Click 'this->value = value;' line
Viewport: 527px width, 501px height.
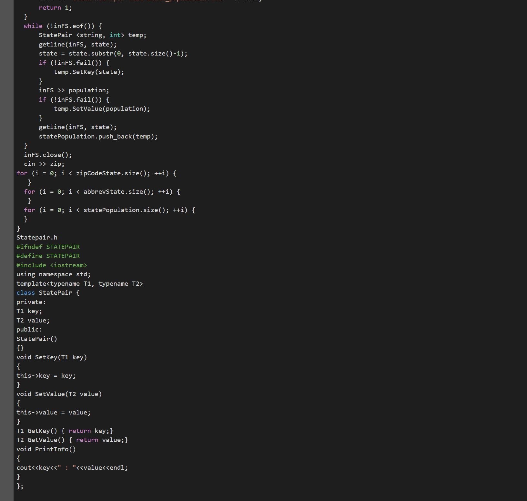point(54,413)
